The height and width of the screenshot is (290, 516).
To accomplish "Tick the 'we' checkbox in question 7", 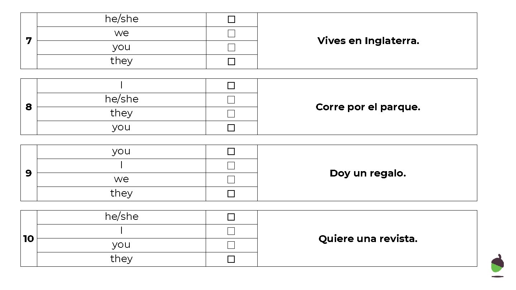I will tap(231, 33).
